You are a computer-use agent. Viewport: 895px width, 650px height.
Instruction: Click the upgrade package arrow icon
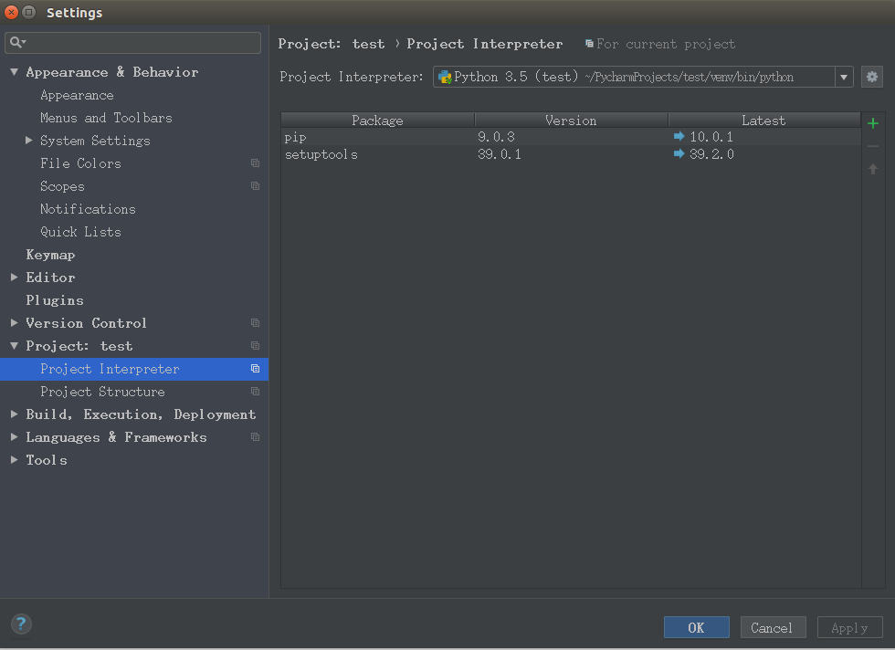pyautogui.click(x=872, y=169)
